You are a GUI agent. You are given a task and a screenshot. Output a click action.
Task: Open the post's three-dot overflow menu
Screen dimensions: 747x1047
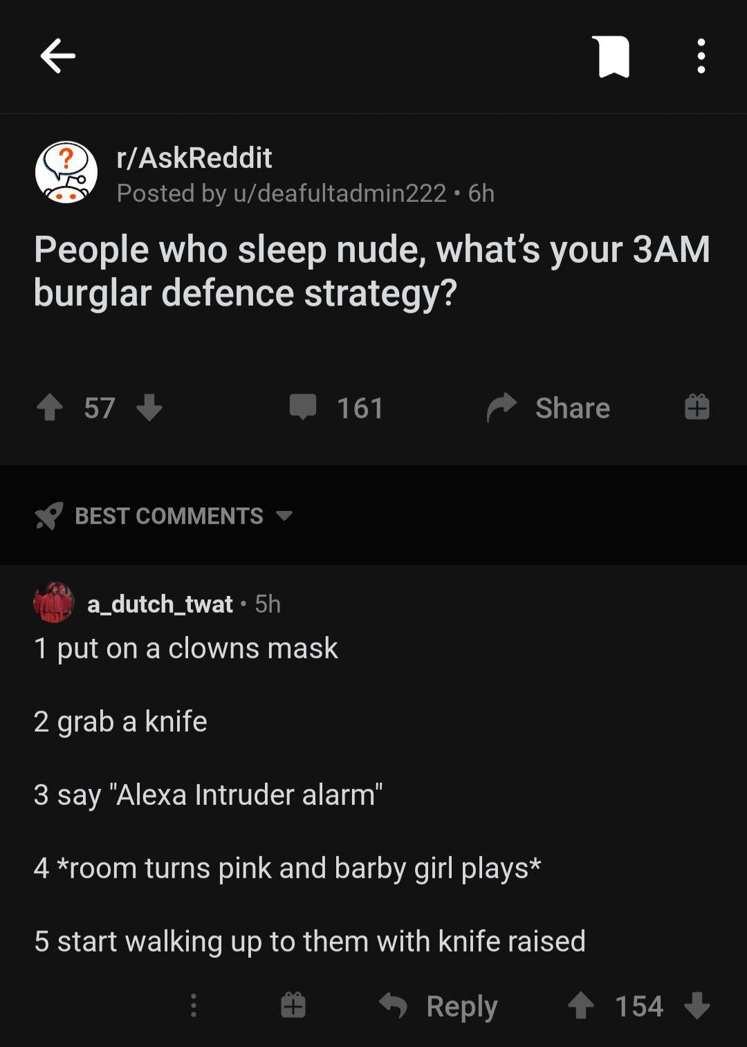click(x=701, y=56)
